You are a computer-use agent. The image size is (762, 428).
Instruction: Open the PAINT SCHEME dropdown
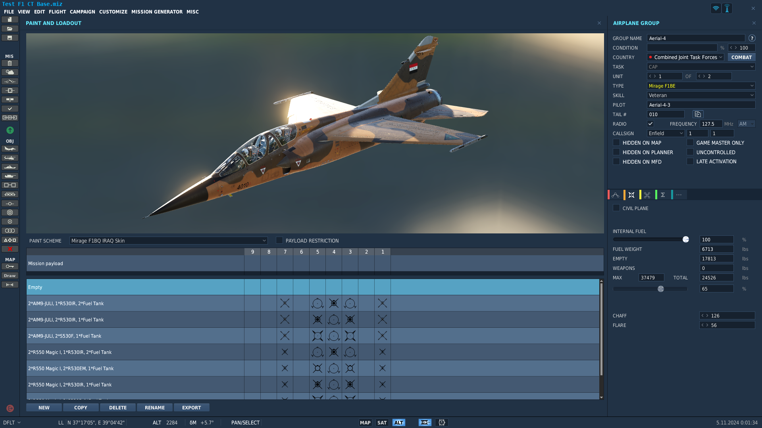(168, 241)
